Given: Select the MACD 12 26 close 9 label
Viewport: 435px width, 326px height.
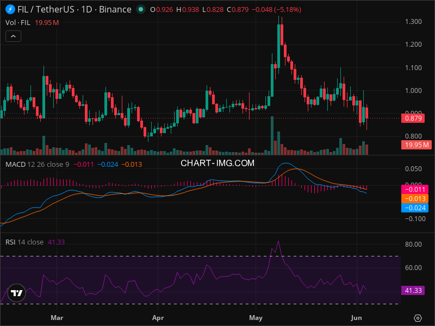Looking at the screenshot, I should [x=37, y=165].
